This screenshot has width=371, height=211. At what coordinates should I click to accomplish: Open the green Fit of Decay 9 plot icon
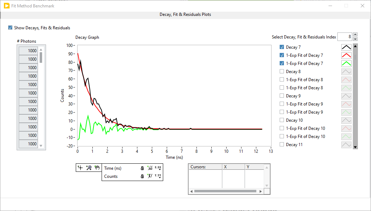point(346,113)
